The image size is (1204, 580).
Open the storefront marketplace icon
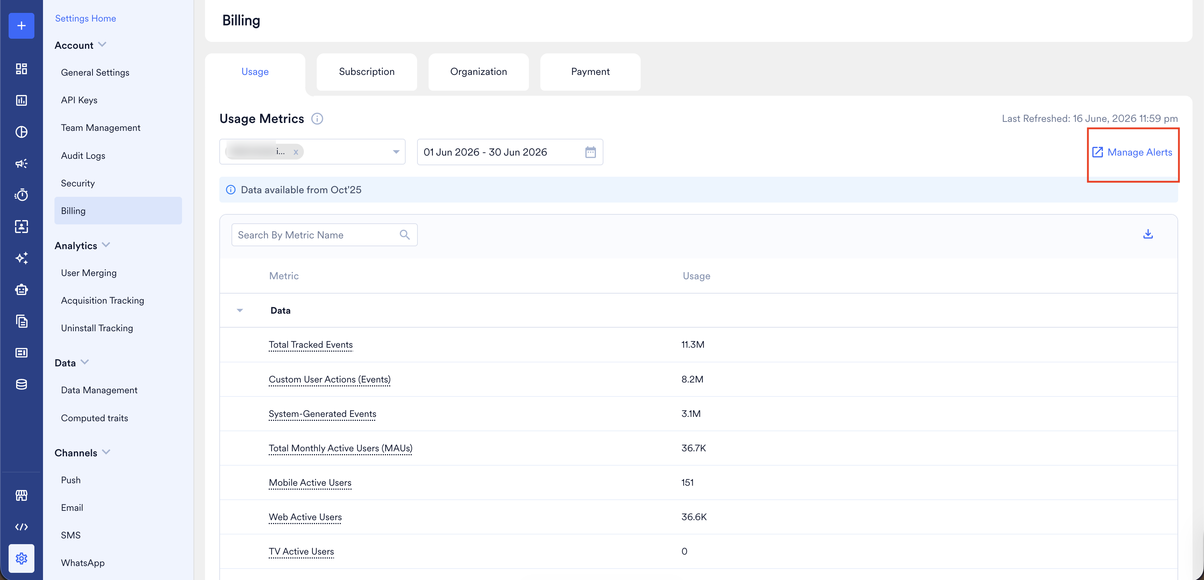click(x=21, y=495)
